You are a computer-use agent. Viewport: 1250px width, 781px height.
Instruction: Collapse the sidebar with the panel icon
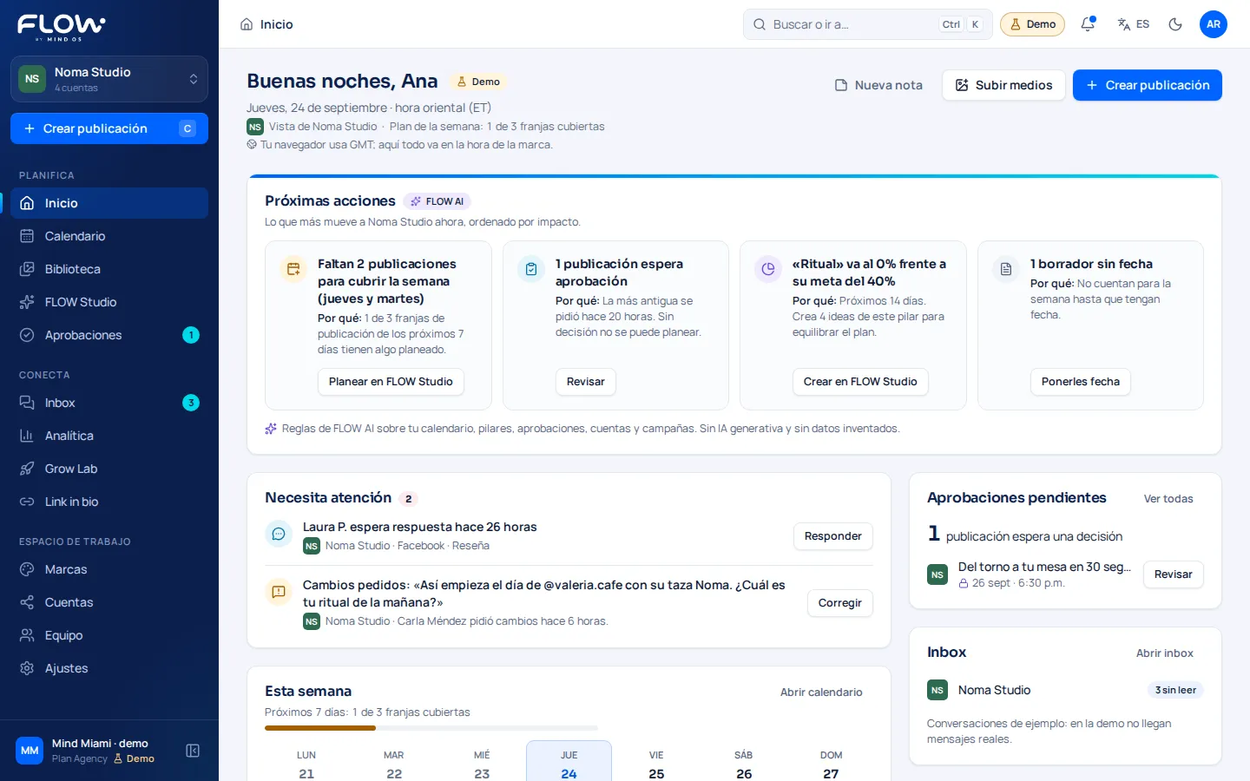pos(193,751)
